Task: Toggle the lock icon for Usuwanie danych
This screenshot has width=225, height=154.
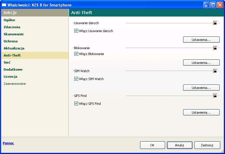Action: coord(215,23)
